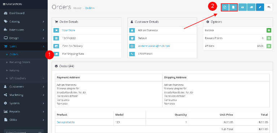Select model value 123
The image size is (277, 133).
coord(118,122)
